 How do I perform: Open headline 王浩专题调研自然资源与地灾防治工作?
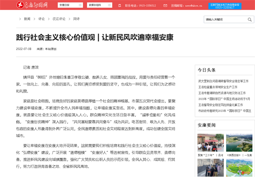222,92
